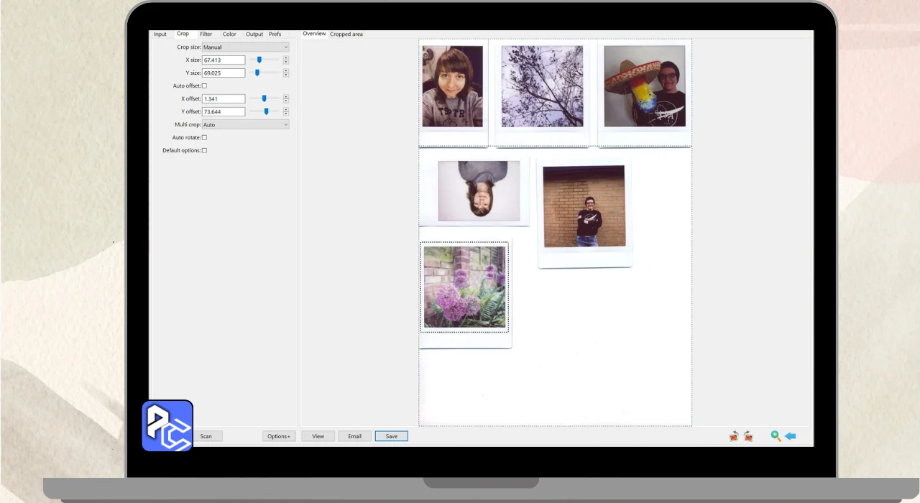Click the Save button

coord(391,436)
